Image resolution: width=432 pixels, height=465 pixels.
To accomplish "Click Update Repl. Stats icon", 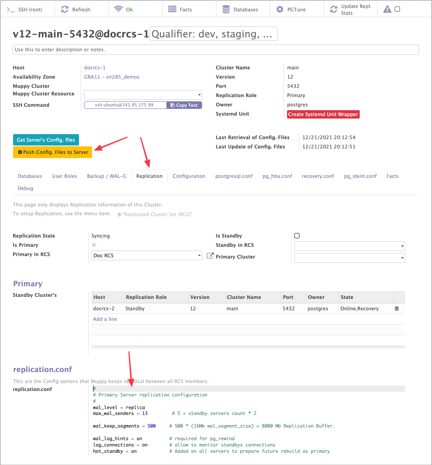I will (334, 9).
